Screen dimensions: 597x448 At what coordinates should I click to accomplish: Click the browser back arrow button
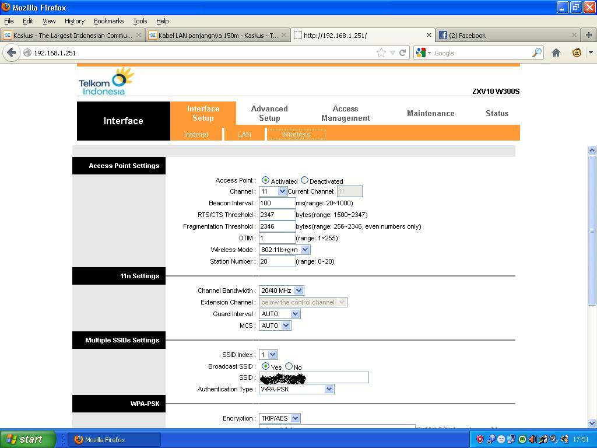click(11, 52)
